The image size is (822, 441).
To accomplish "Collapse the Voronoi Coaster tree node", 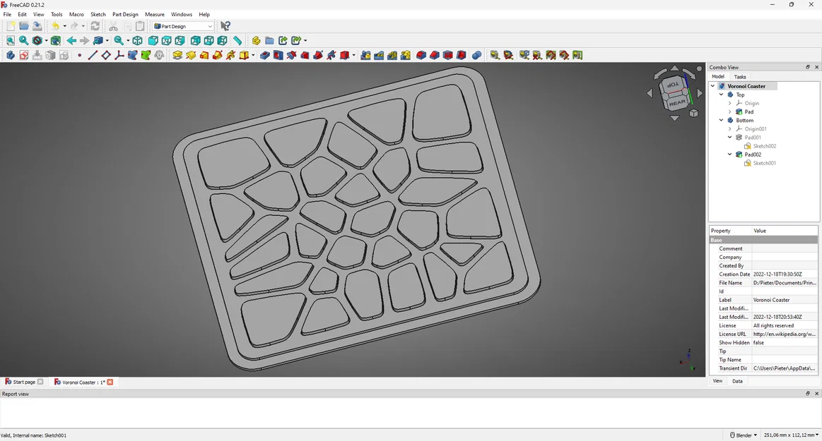I will click(713, 86).
